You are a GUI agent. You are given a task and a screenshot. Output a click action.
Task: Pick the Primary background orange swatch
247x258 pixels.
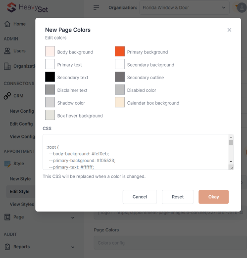(120, 51)
